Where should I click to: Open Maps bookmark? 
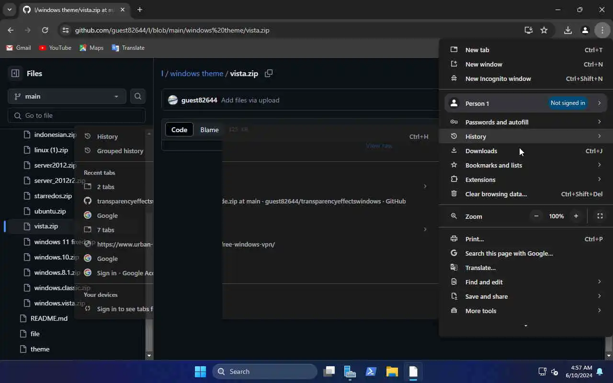point(91,48)
